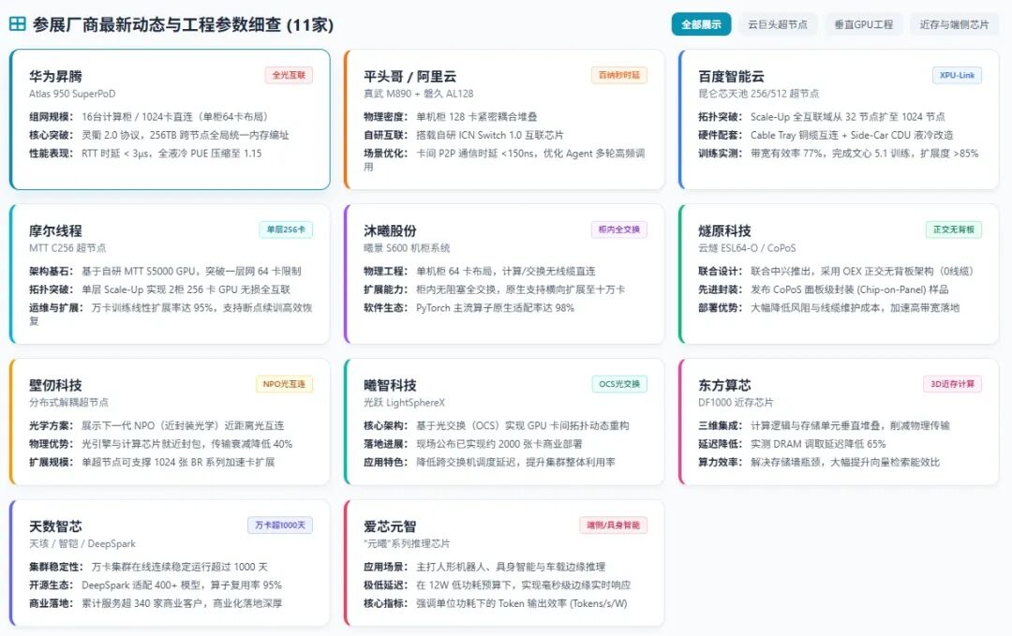Click the OCS光交换 tag on 曦智科技 card
The height and width of the screenshot is (636, 1012).
619,384
